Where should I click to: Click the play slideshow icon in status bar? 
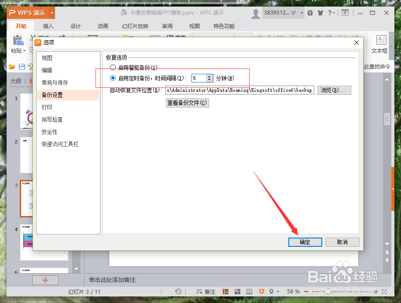(x=261, y=291)
